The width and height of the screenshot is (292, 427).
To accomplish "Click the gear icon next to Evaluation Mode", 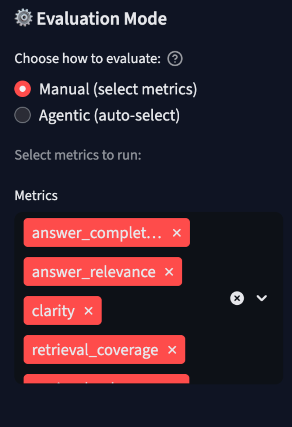I will [23, 18].
